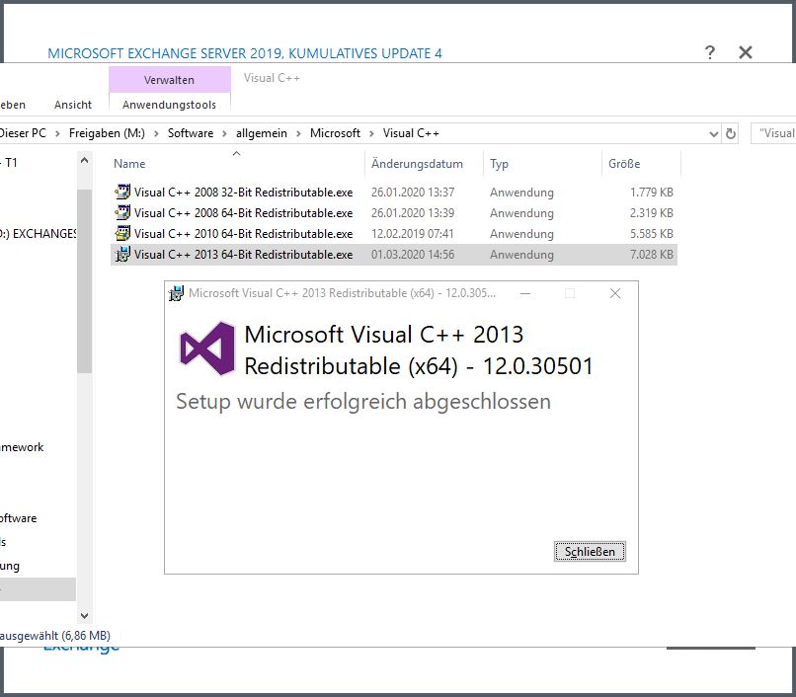Click the Visual C++ 2008 64-Bit Redistributable file icon

pos(122,212)
